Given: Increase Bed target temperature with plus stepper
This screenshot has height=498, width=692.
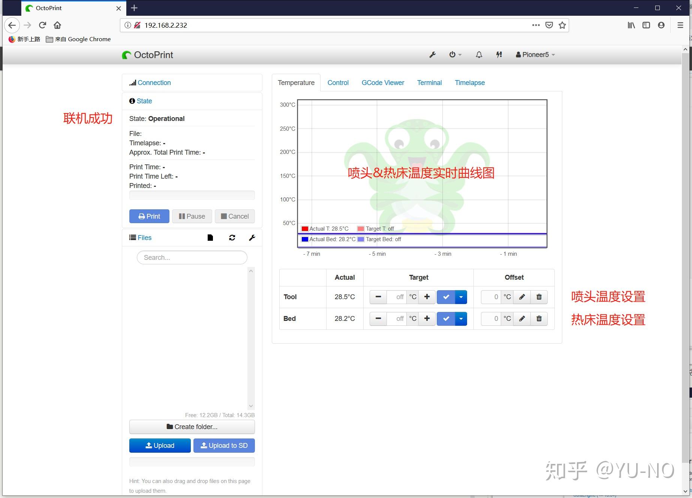Looking at the screenshot, I should click(x=427, y=319).
